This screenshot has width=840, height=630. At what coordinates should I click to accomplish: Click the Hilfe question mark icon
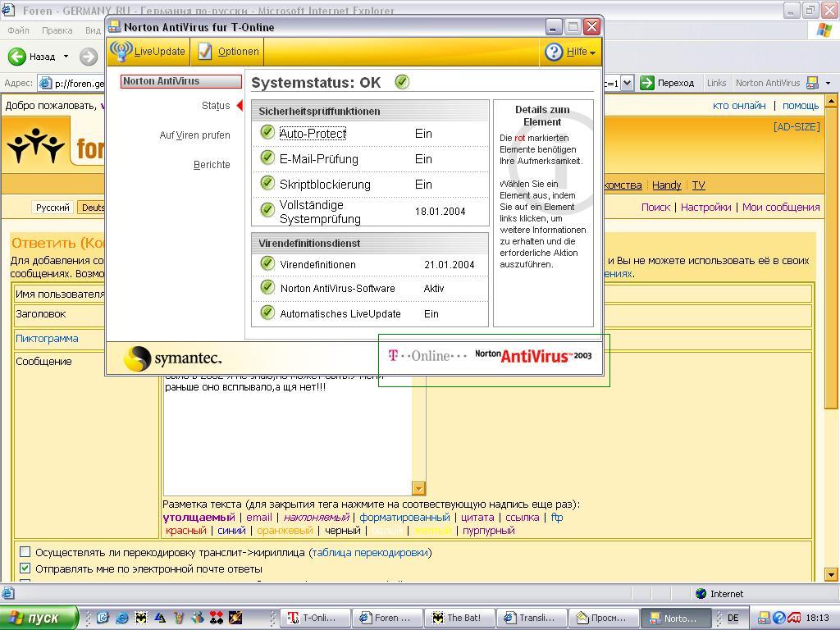click(554, 52)
